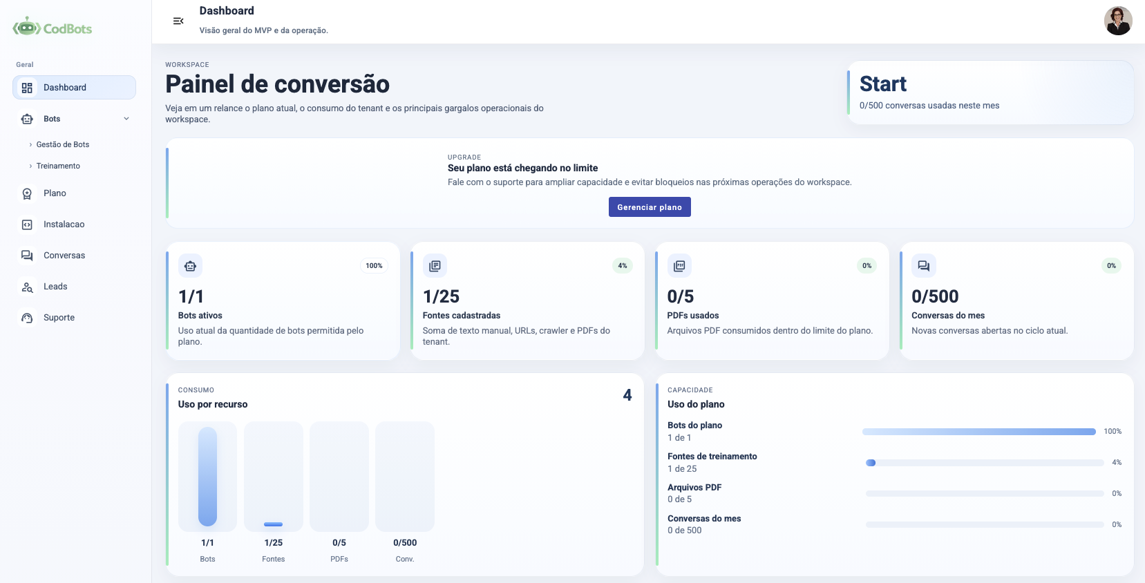Click the Conversas do mes progress bar
1145x583 pixels.
point(985,525)
